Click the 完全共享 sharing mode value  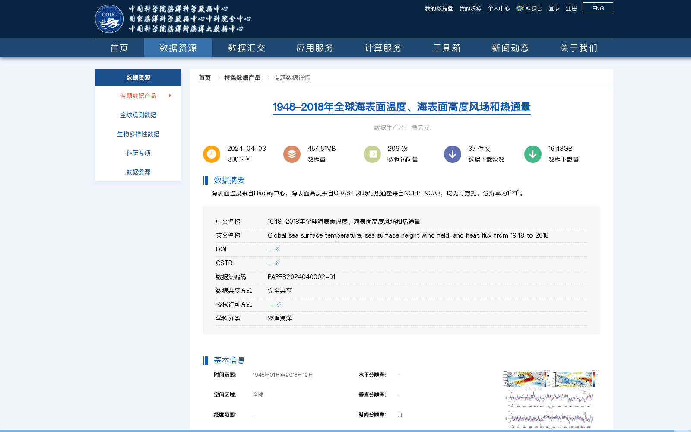click(x=280, y=291)
